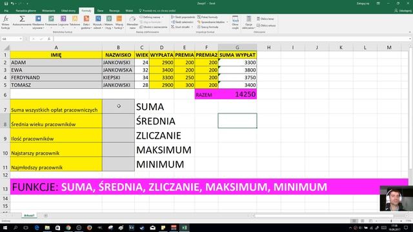Image resolution: width=413 pixels, height=232 pixels.
Task: Click Okno czujki (Watch Window) icon
Action: 236,19
